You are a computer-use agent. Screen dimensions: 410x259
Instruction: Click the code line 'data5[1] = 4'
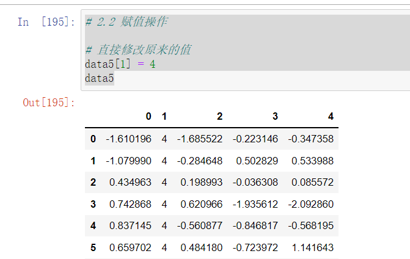[120, 64]
